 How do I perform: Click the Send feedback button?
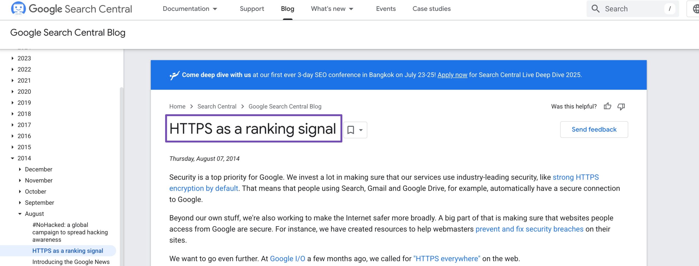[594, 129]
